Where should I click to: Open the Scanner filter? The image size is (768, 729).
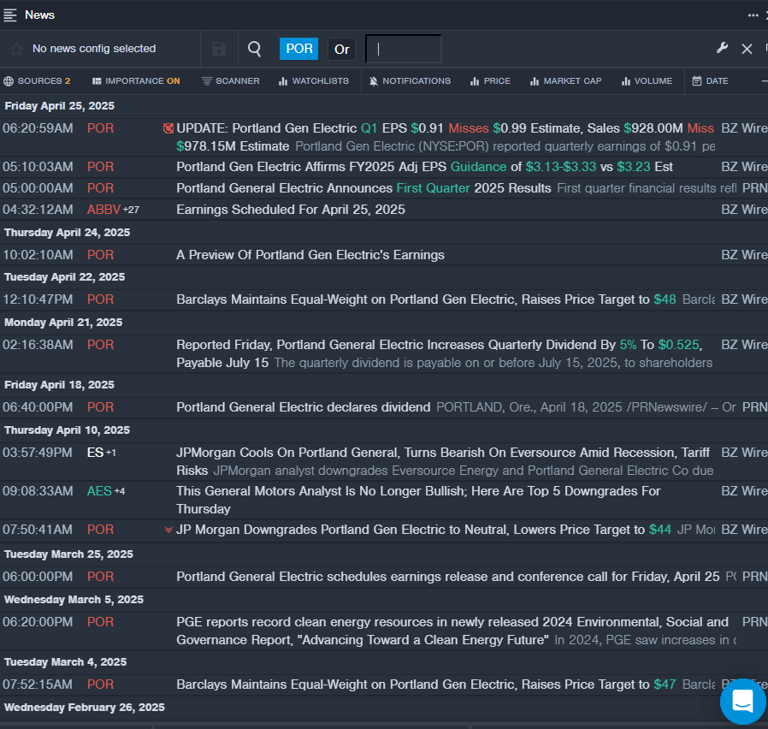(x=231, y=80)
